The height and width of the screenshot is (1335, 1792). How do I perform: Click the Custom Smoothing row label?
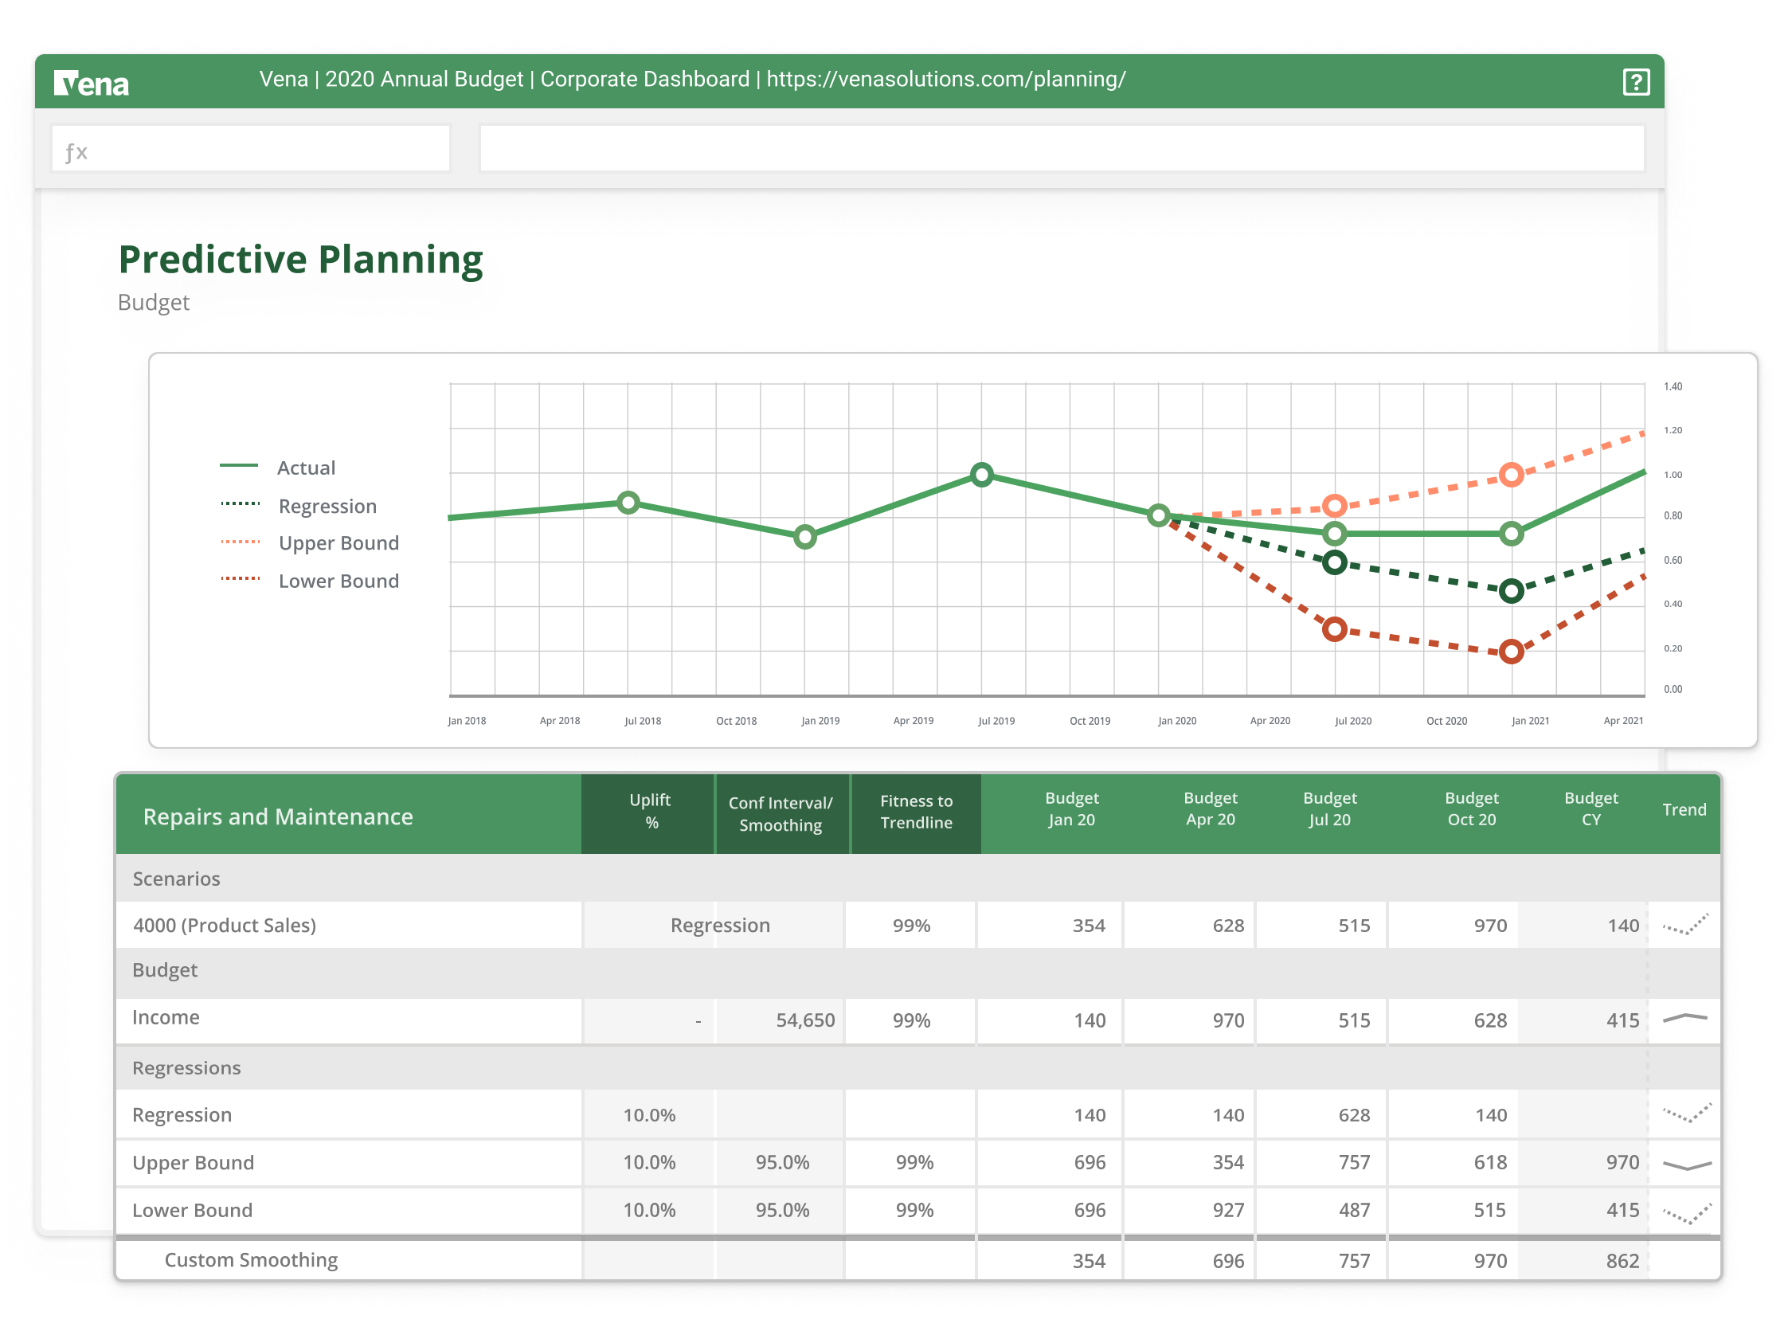pos(251,1259)
